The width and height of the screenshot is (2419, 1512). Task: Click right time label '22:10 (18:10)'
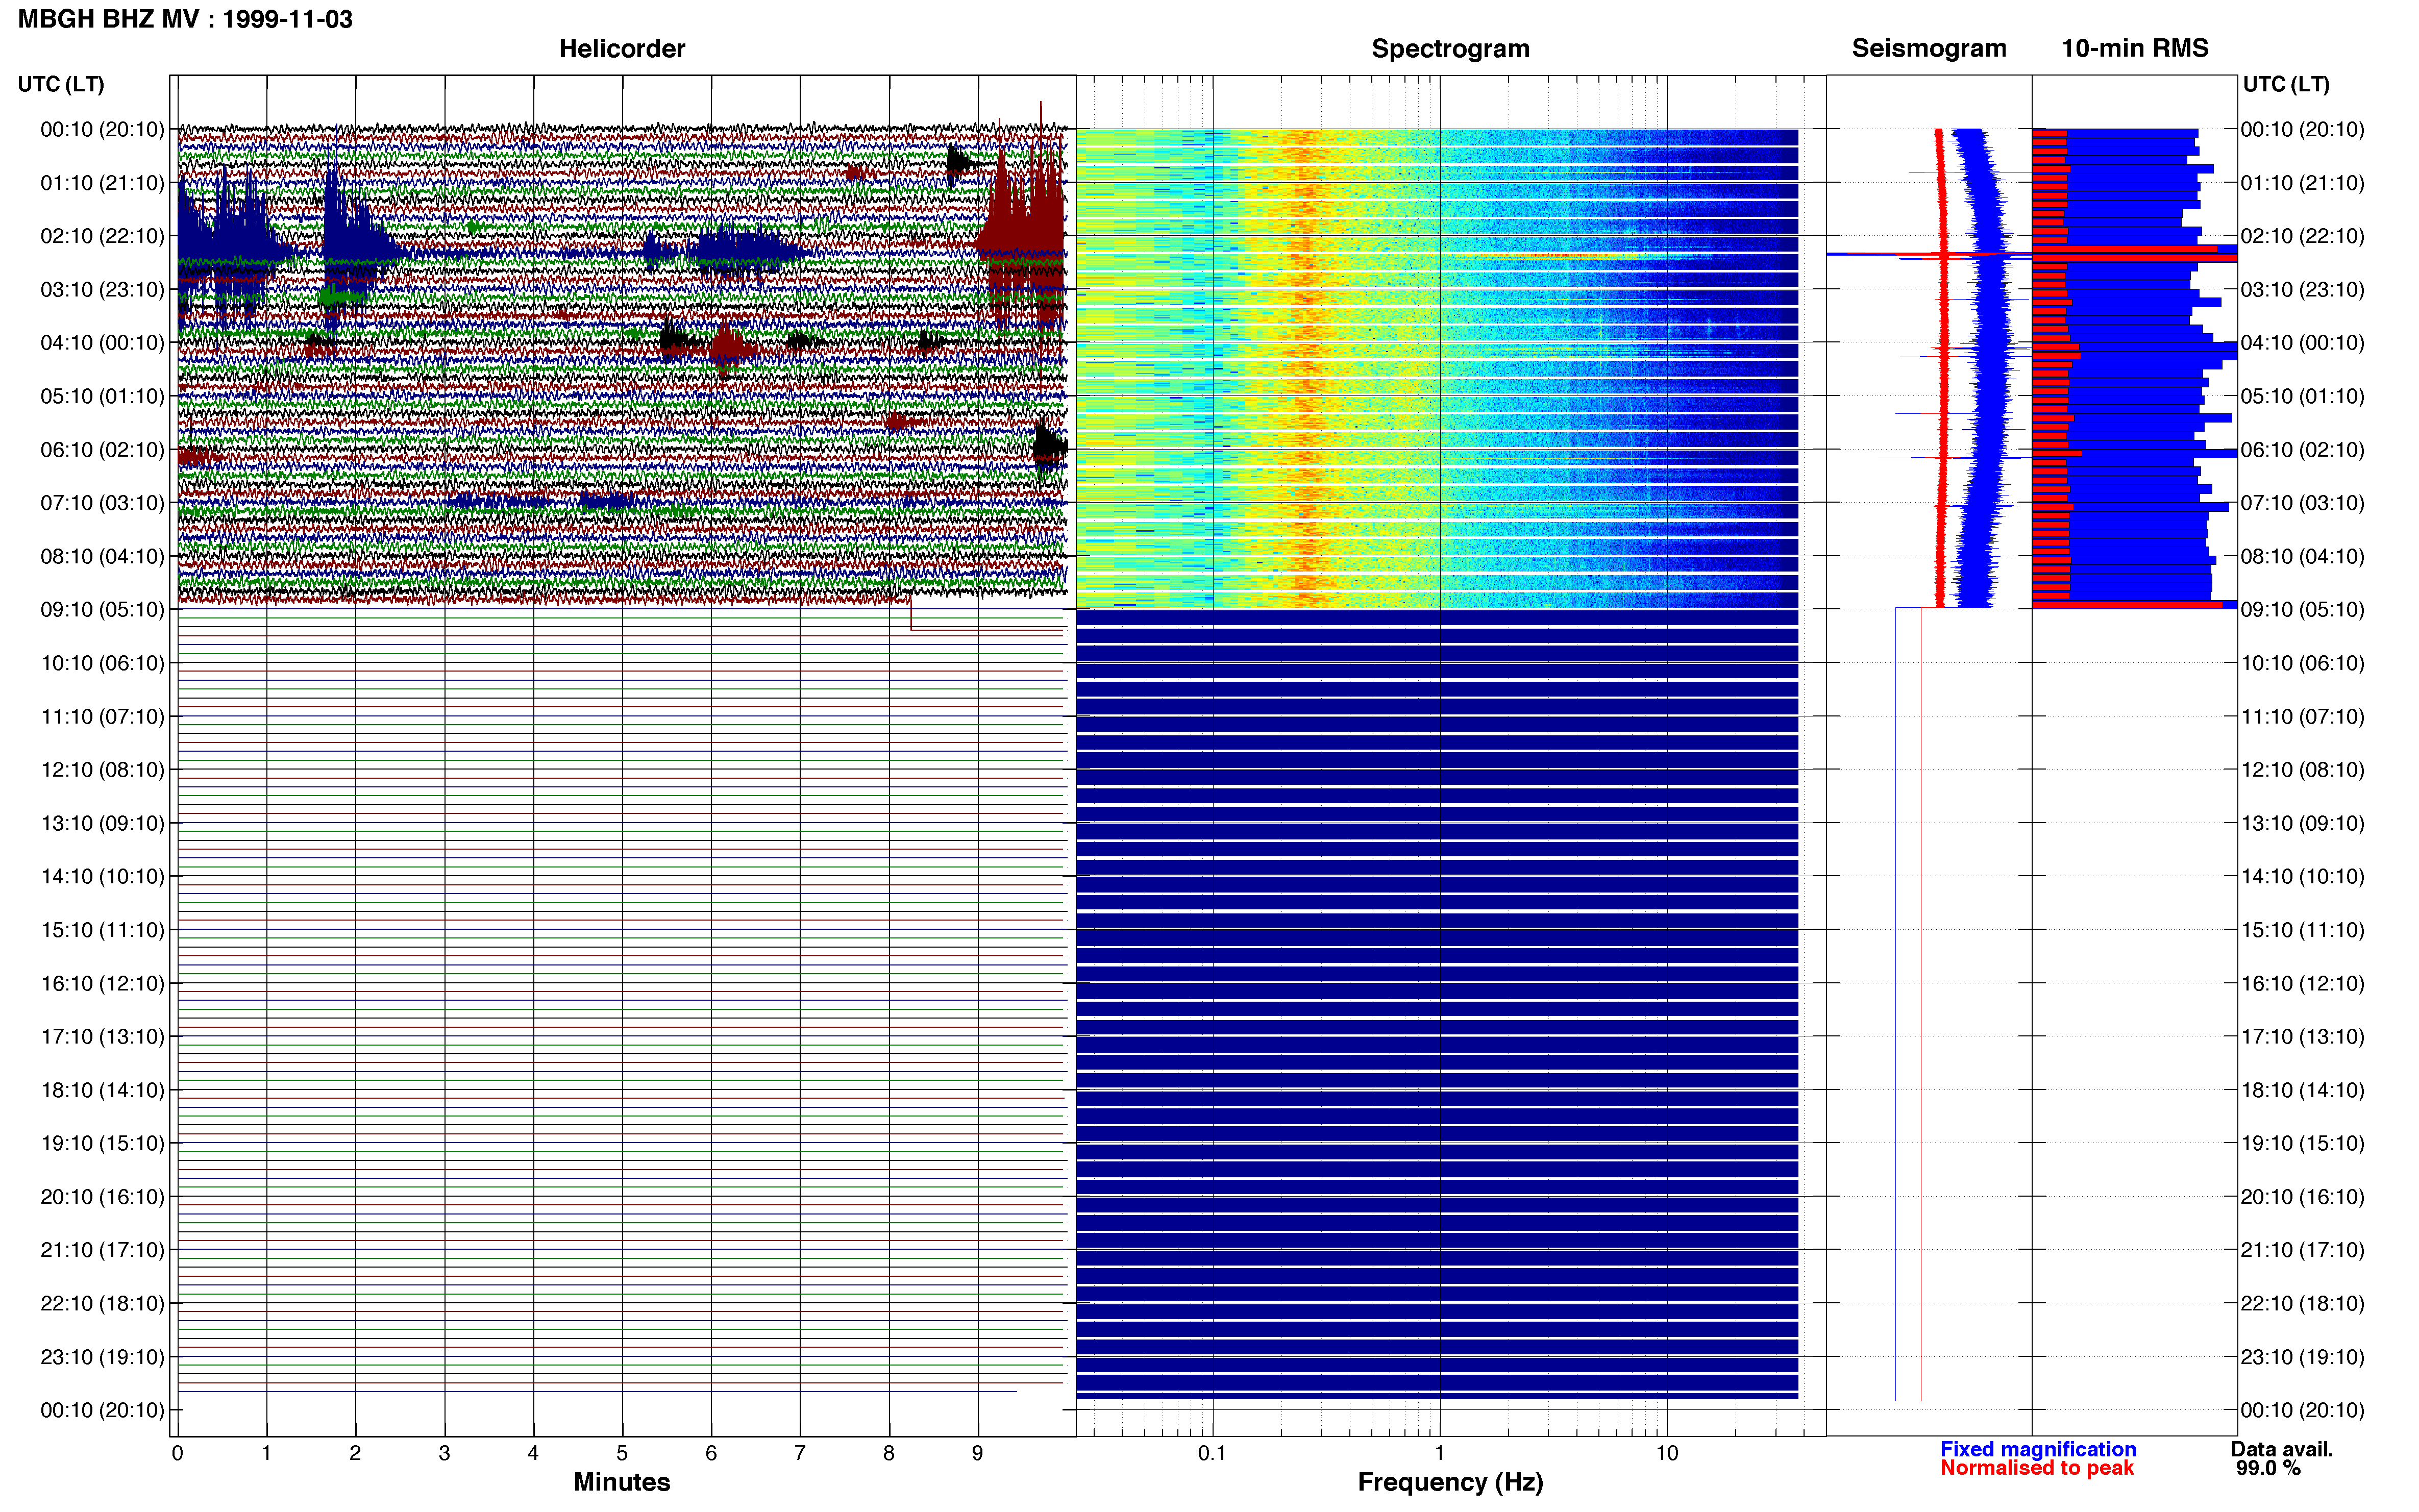coord(2302,1304)
